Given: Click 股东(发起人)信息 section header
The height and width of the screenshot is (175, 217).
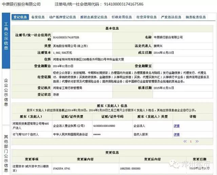Looking at the screenshot, I should click(112, 106).
